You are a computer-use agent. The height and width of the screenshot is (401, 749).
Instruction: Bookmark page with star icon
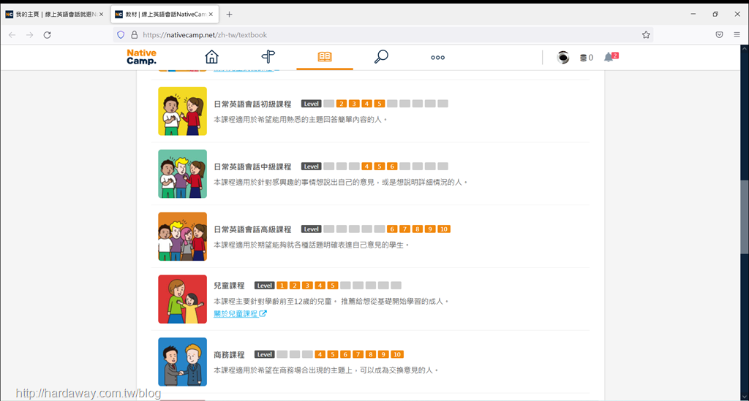(x=646, y=35)
